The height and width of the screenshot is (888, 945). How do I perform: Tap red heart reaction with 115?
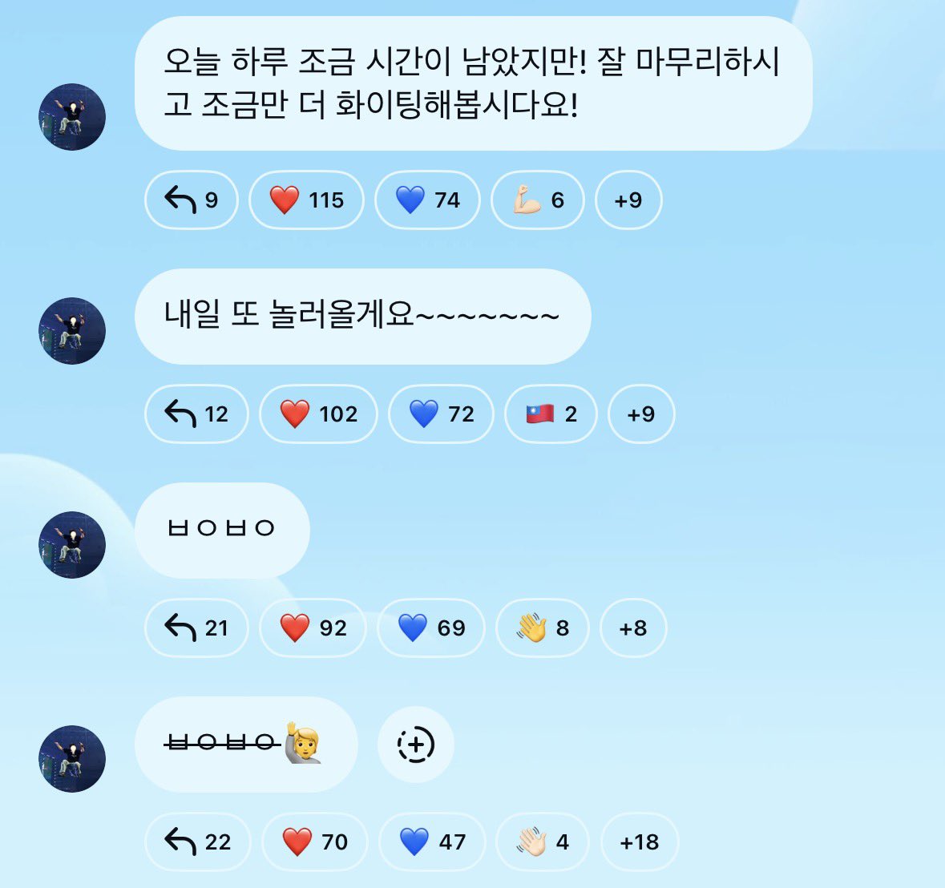tap(306, 200)
